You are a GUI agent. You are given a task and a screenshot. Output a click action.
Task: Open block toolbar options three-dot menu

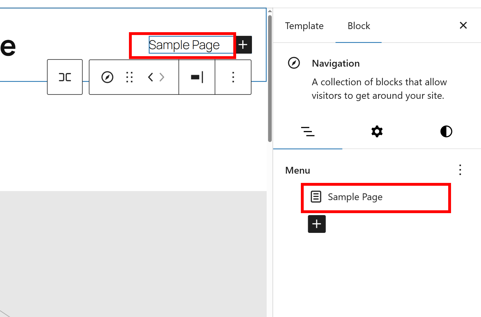[x=233, y=77]
